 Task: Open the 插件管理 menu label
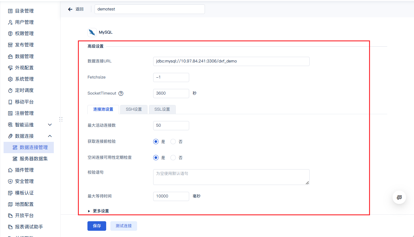point(24,170)
